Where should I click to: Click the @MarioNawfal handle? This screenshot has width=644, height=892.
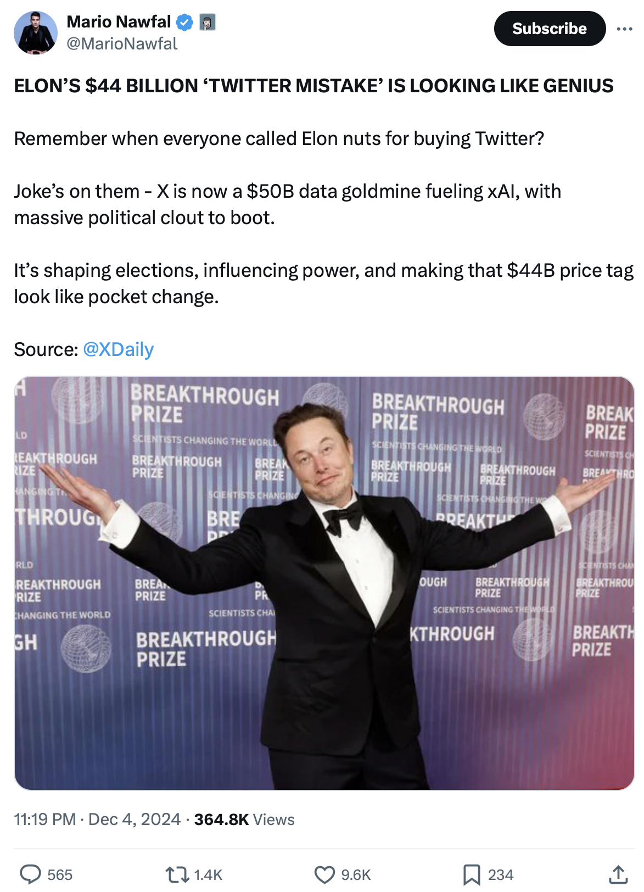click(x=122, y=44)
